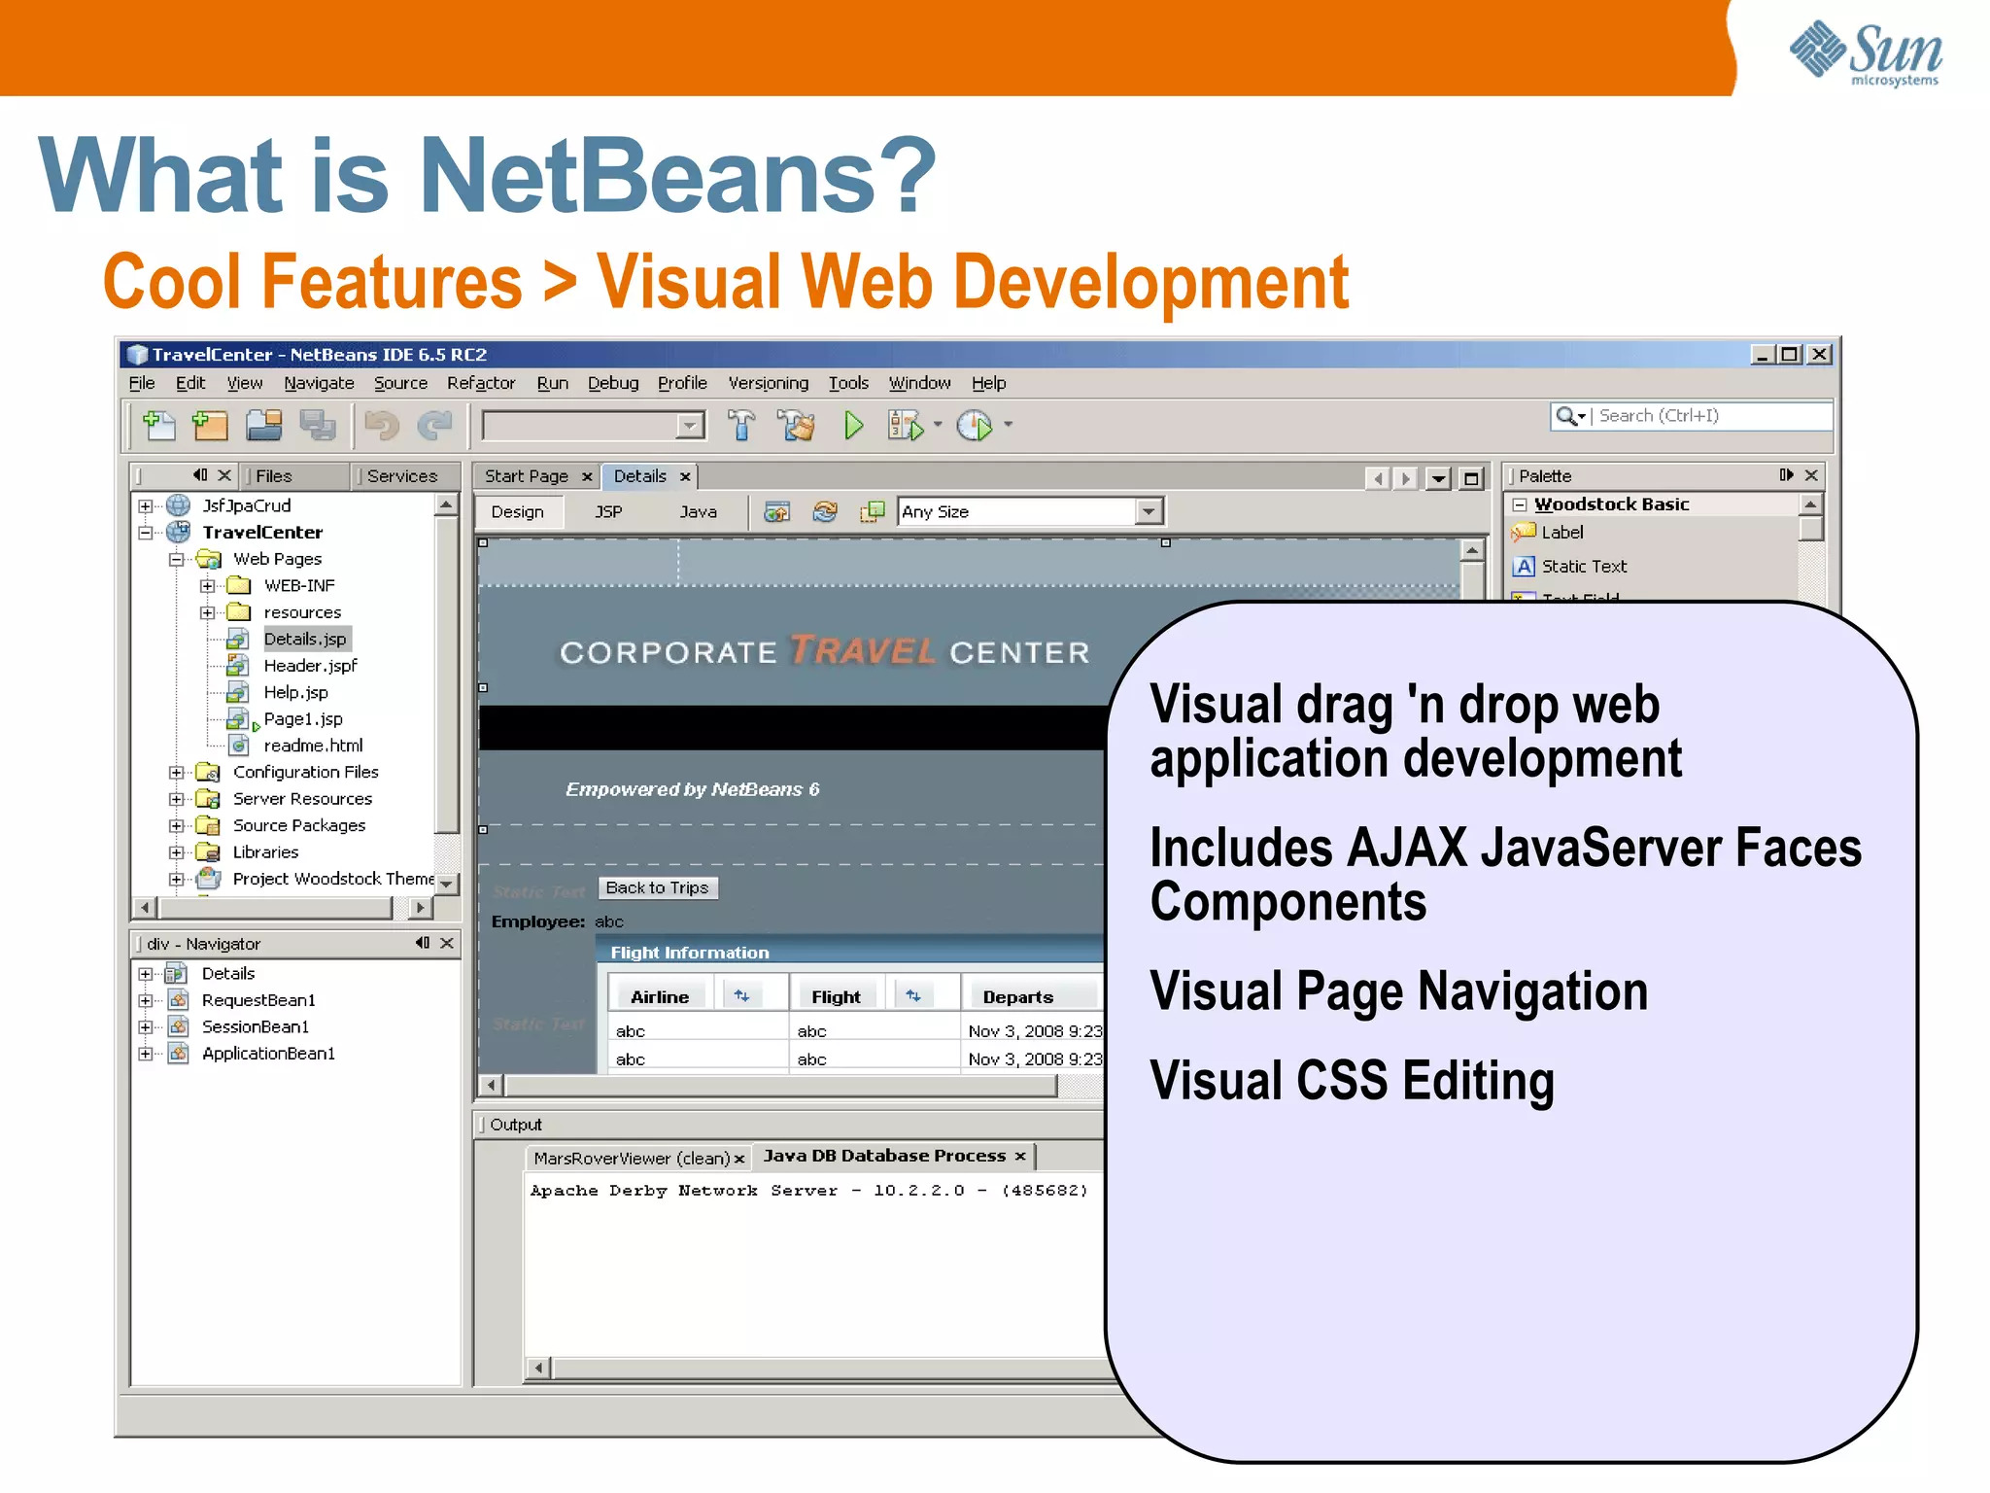The height and width of the screenshot is (1493, 1990).
Task: Select Header.jspf in the project tree
Action: point(310,666)
